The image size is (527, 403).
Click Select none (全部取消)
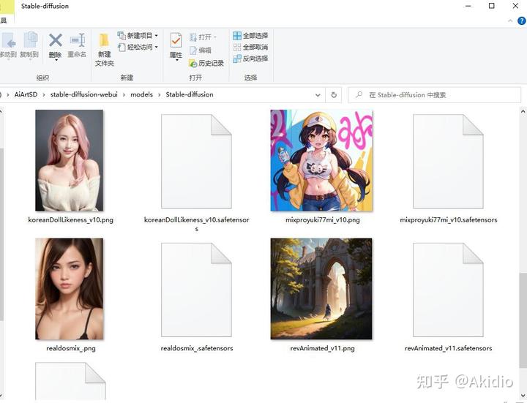pyautogui.click(x=250, y=47)
